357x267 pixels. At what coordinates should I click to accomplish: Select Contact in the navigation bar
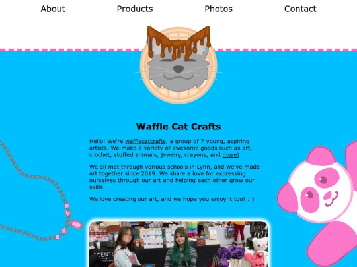(x=300, y=9)
